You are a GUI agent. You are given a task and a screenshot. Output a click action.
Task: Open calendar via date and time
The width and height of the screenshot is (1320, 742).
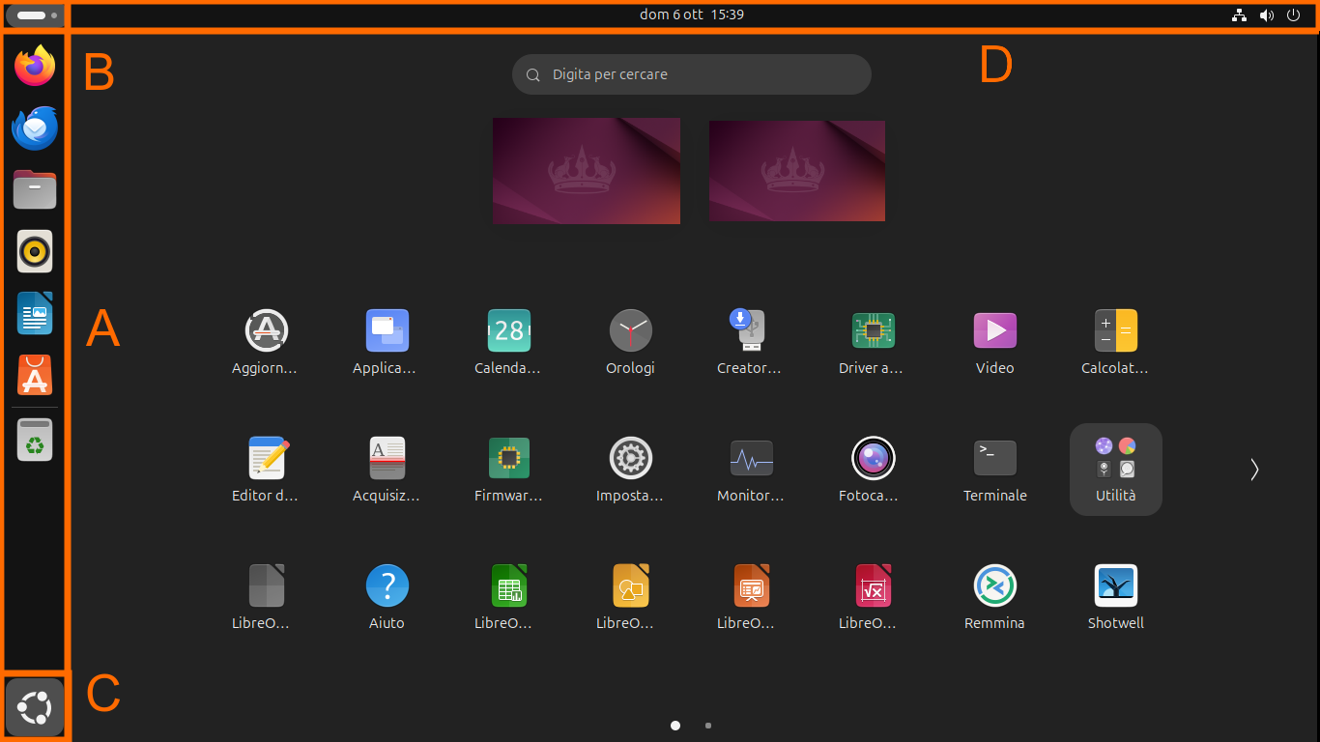(692, 15)
